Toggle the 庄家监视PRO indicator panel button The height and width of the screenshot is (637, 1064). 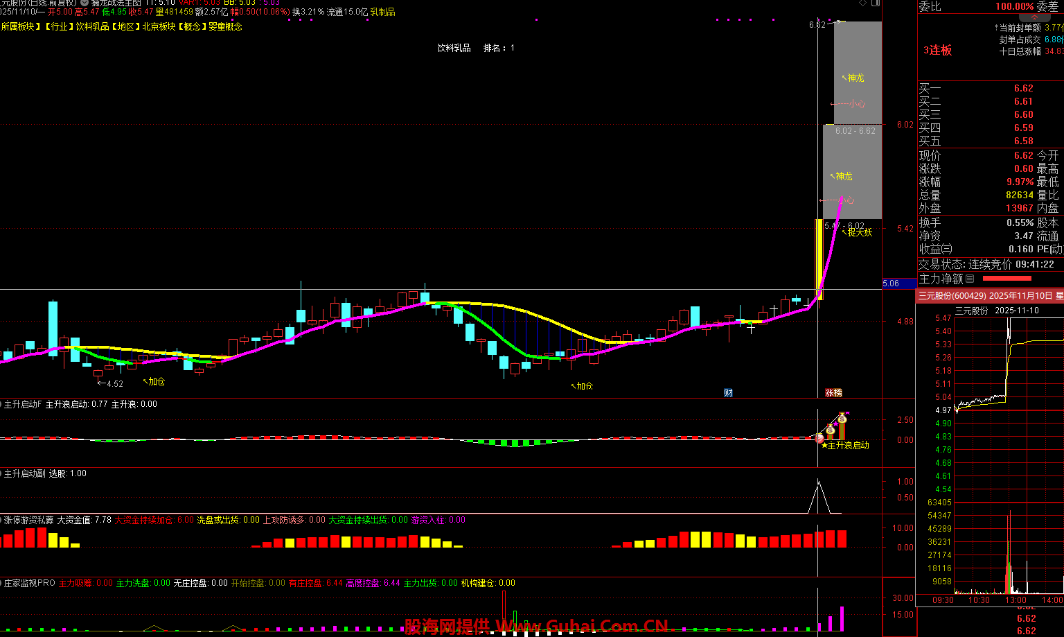[x=1, y=584]
